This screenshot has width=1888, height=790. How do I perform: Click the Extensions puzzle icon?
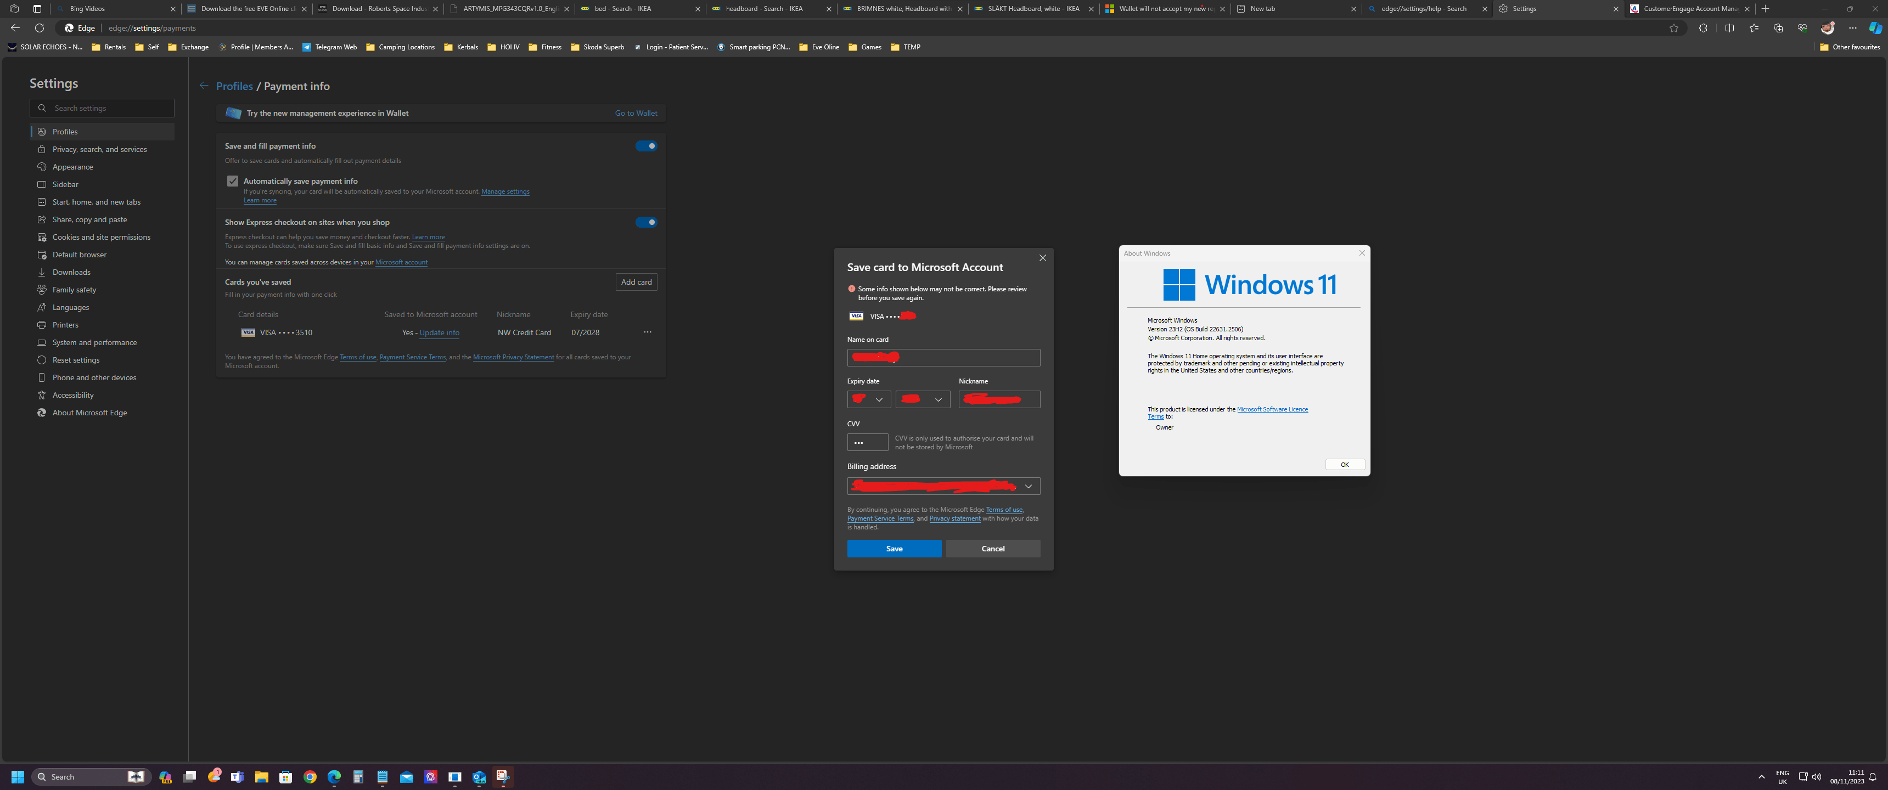1702,28
